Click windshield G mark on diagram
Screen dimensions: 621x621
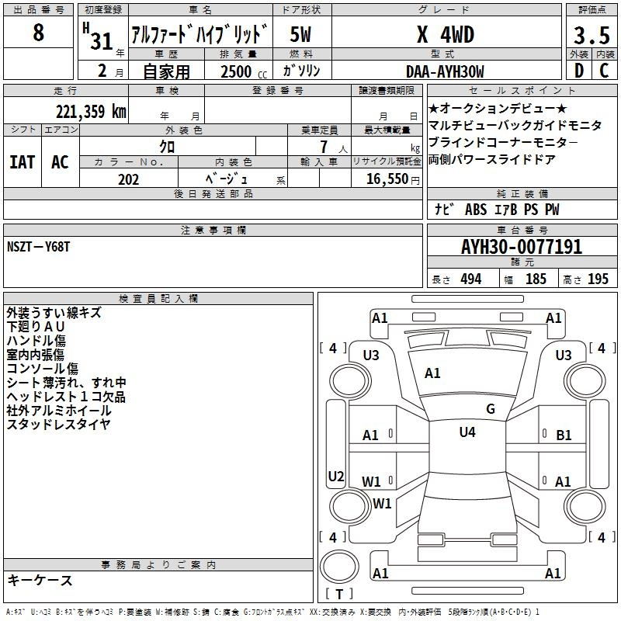click(x=491, y=409)
